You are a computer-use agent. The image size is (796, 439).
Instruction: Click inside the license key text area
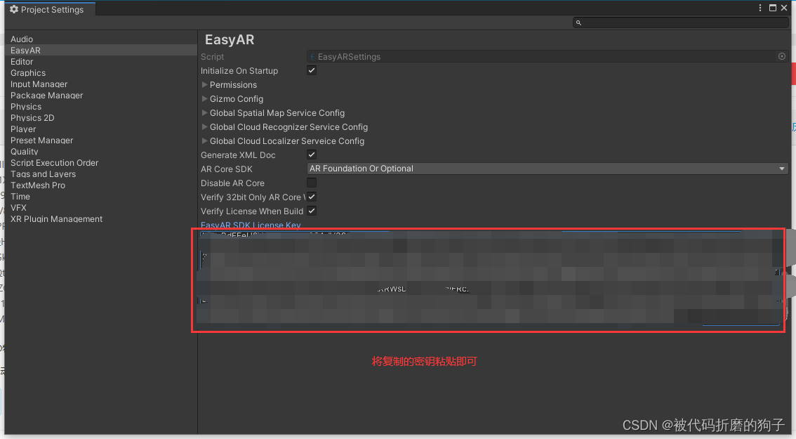point(490,280)
